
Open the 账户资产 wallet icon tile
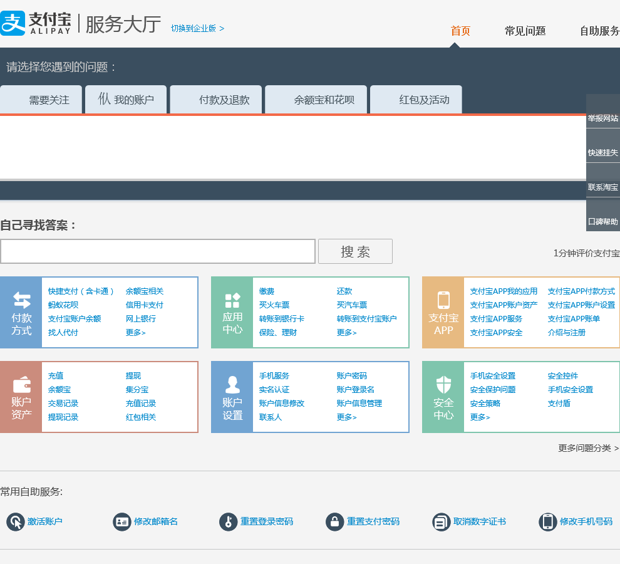(21, 397)
